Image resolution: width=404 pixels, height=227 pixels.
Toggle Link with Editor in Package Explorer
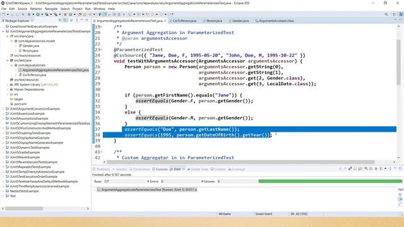click(x=66, y=20)
